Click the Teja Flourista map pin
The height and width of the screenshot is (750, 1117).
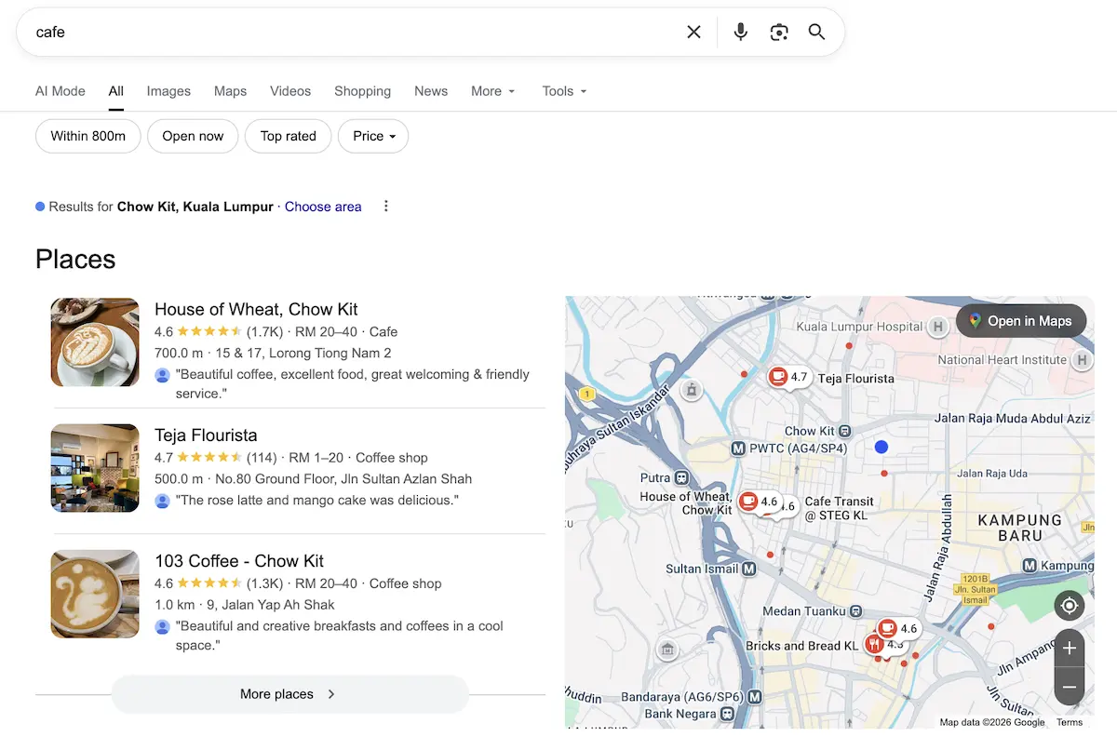[x=777, y=376]
